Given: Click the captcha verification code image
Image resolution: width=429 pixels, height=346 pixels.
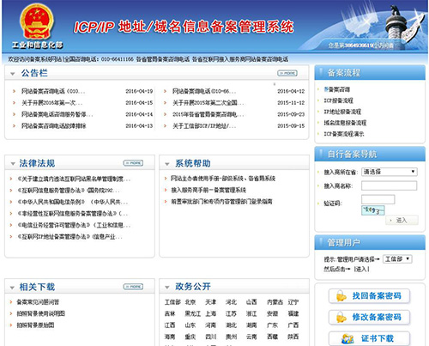Looking at the screenshot, I should 373,210.
